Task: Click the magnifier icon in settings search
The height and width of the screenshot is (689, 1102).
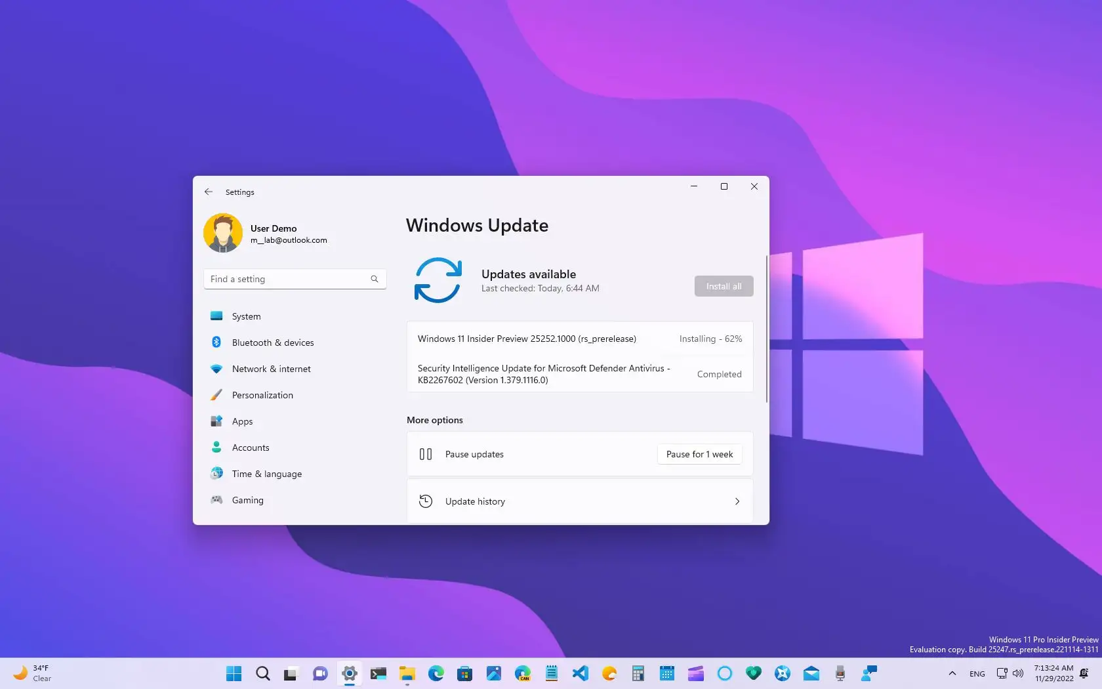Action: click(x=375, y=279)
